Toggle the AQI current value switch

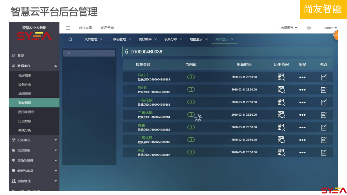click(x=191, y=152)
